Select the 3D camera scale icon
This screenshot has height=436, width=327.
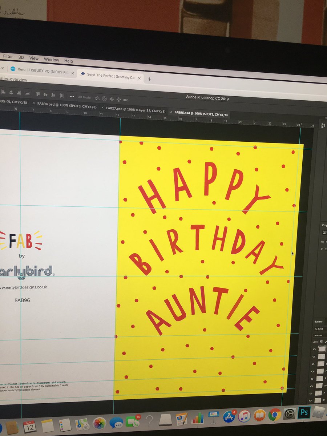coord(126,100)
